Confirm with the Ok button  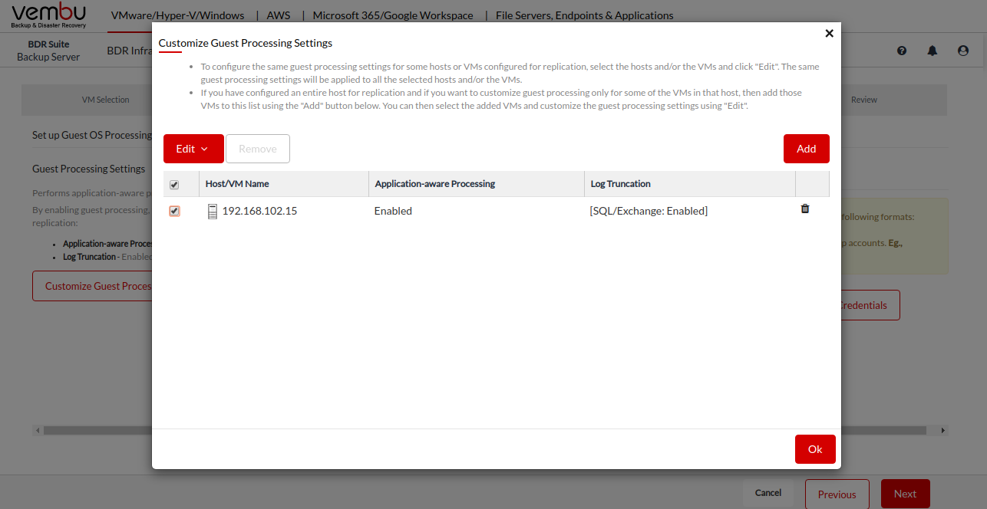[815, 449]
